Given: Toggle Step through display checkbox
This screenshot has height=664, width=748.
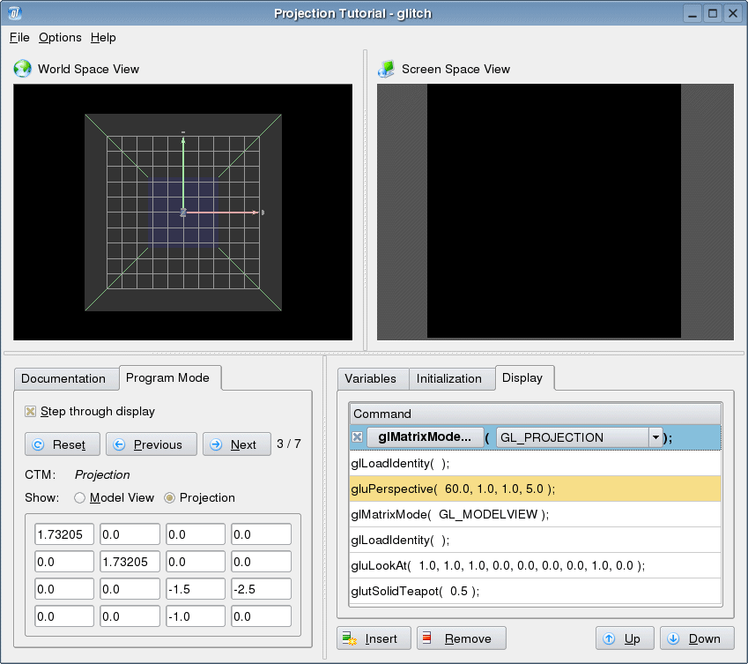Looking at the screenshot, I should coord(31,411).
